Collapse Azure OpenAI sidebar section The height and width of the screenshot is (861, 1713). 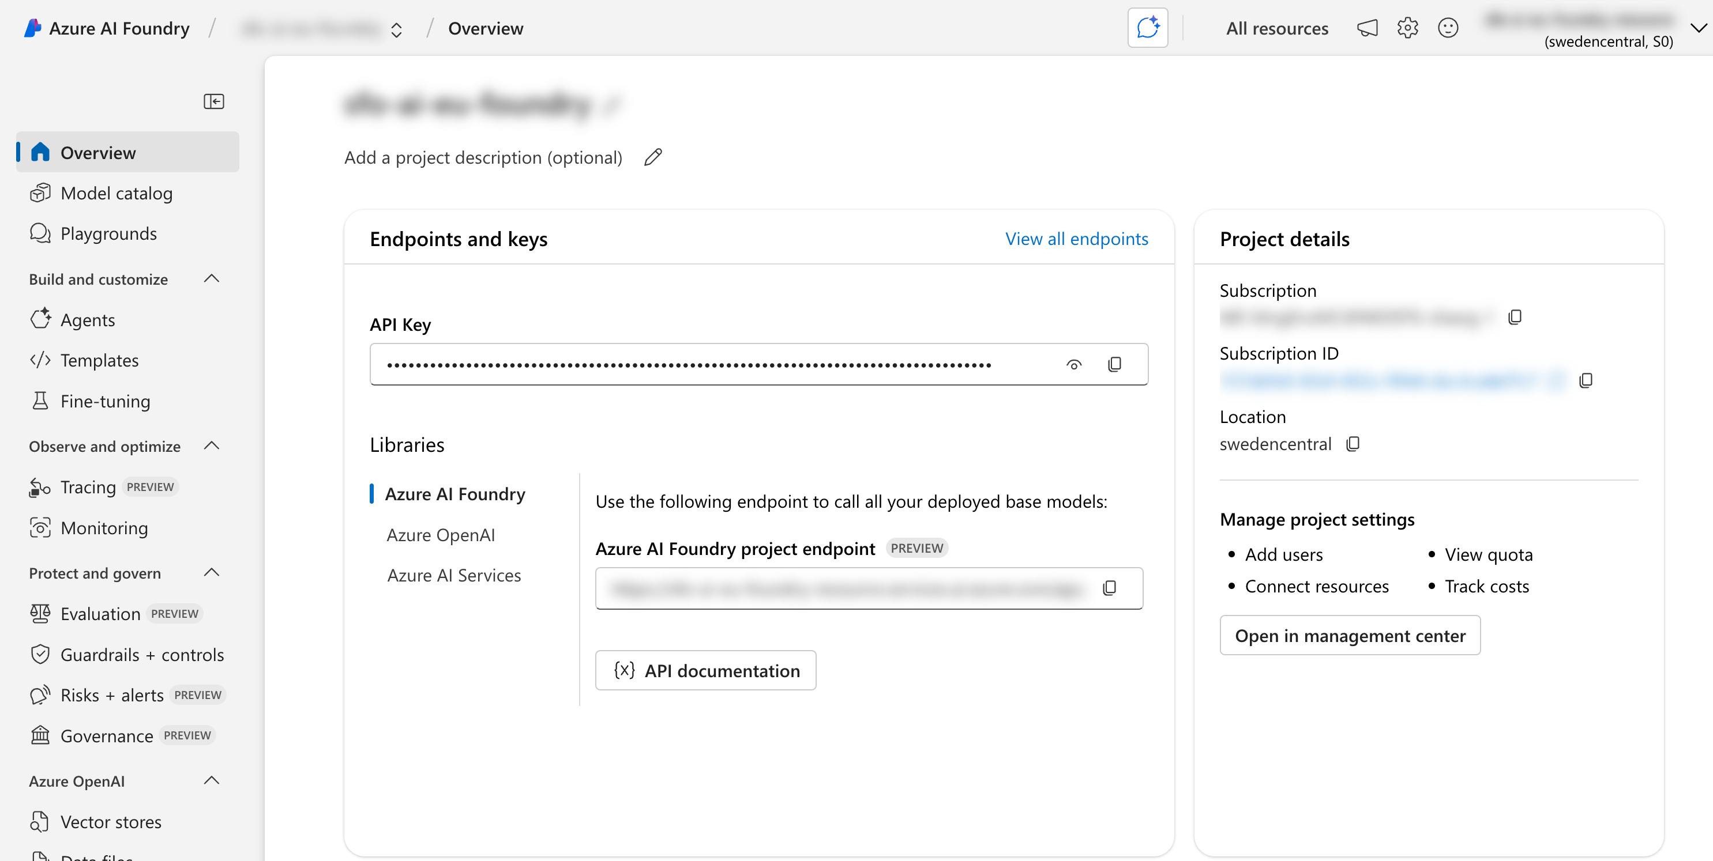coord(212,781)
